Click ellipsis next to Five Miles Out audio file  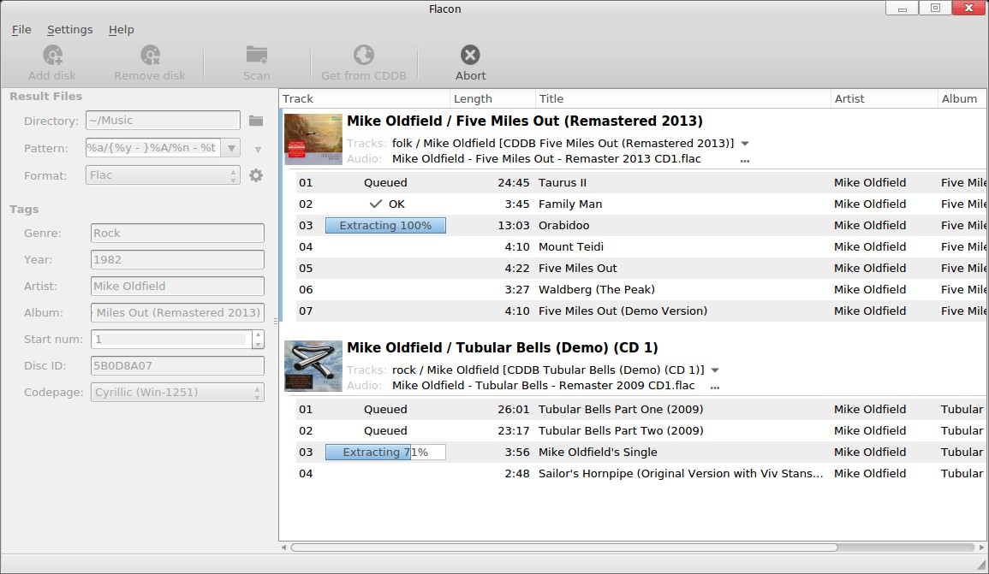744,160
